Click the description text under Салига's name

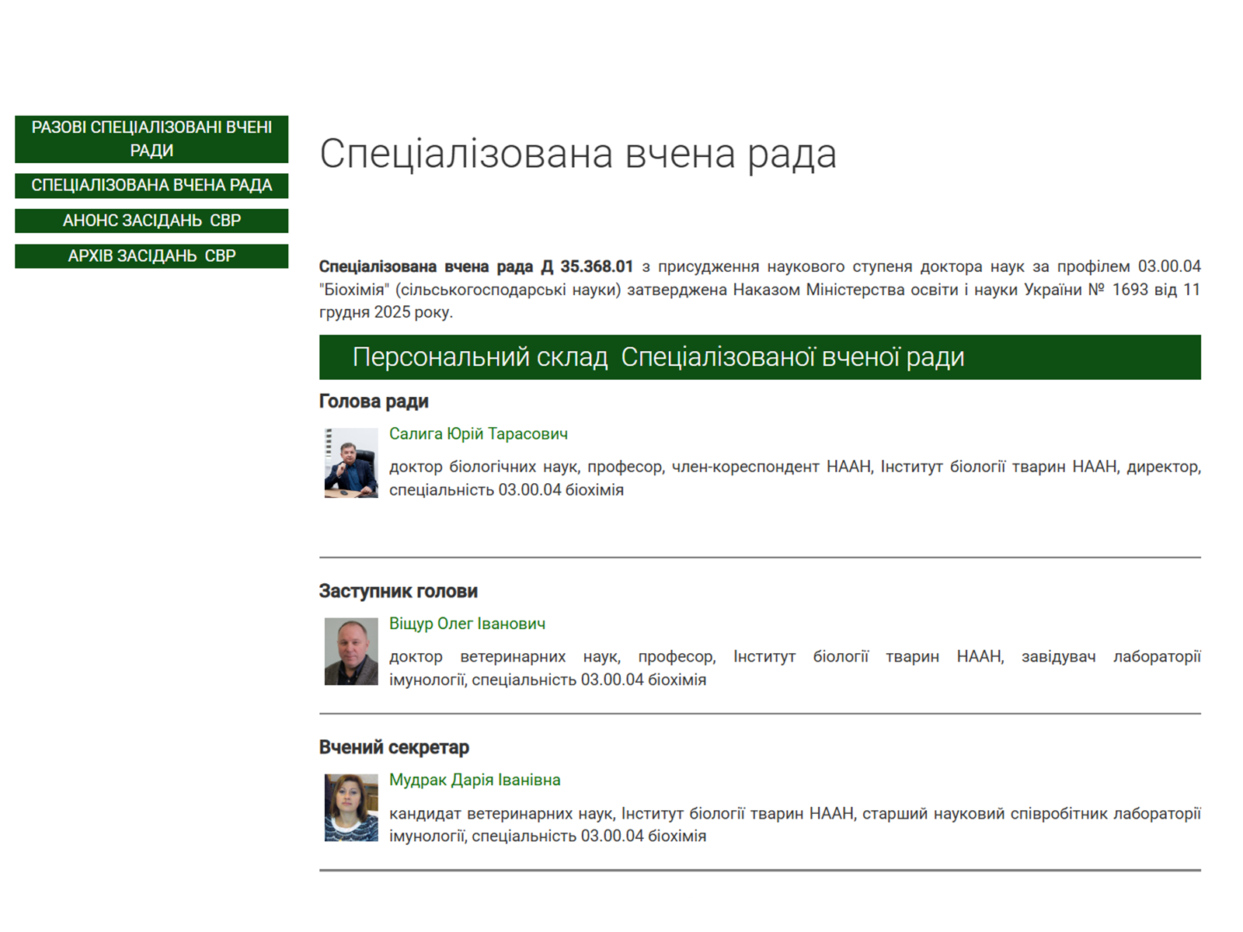tap(794, 478)
